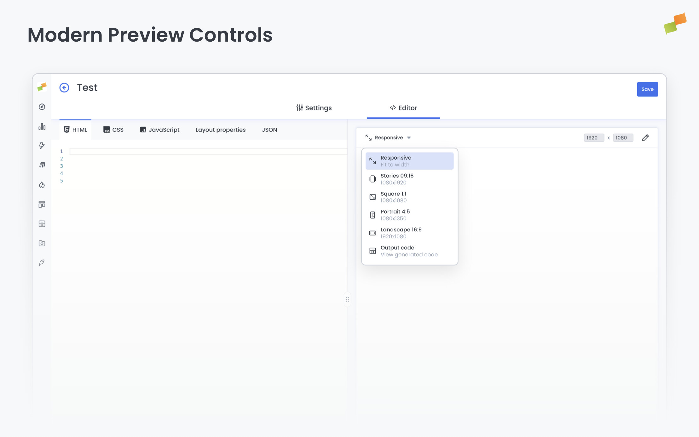Go back using the arrow circle
Viewport: 699px width, 437px height.
[64, 88]
